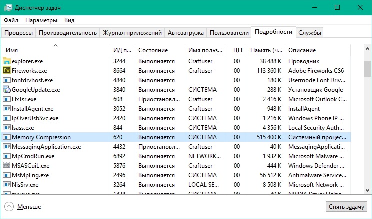372x219 pixels.
Task: Sort by the ИД процесса column header
Action: tap(122, 50)
